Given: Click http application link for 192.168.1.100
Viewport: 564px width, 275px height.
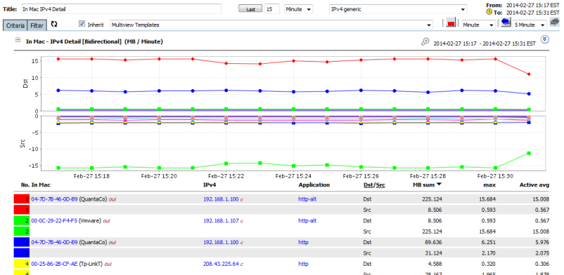Looking at the screenshot, I should 303,242.
